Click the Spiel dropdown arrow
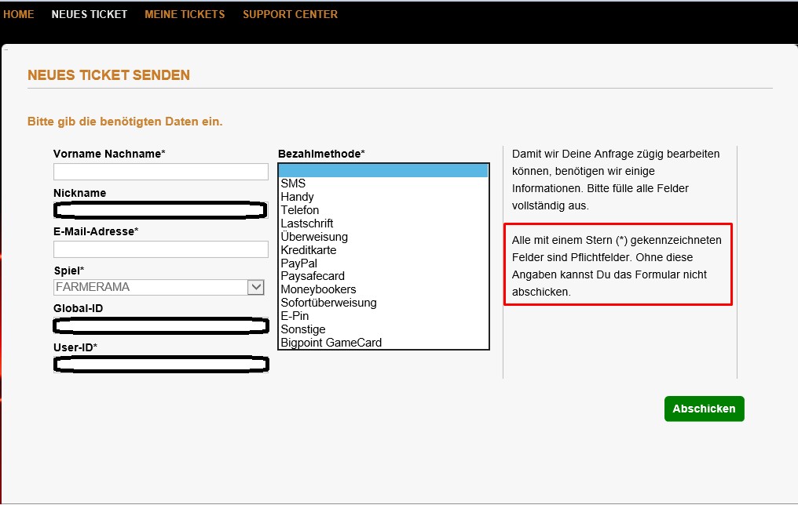The image size is (798, 505). (x=256, y=287)
